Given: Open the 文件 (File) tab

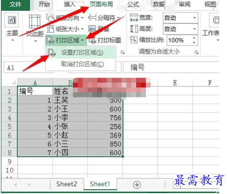Looking at the screenshot, I should (15, 4).
